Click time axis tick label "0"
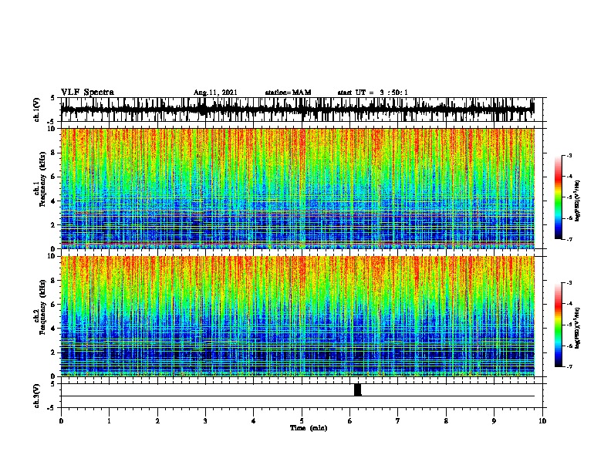611x472 pixels. [x=61, y=421]
